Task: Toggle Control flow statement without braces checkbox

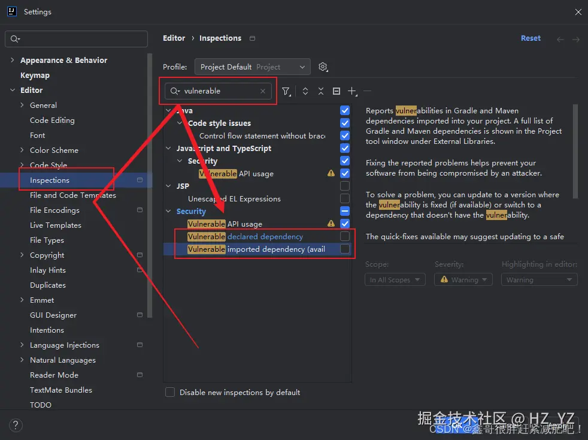Action: [345, 135]
